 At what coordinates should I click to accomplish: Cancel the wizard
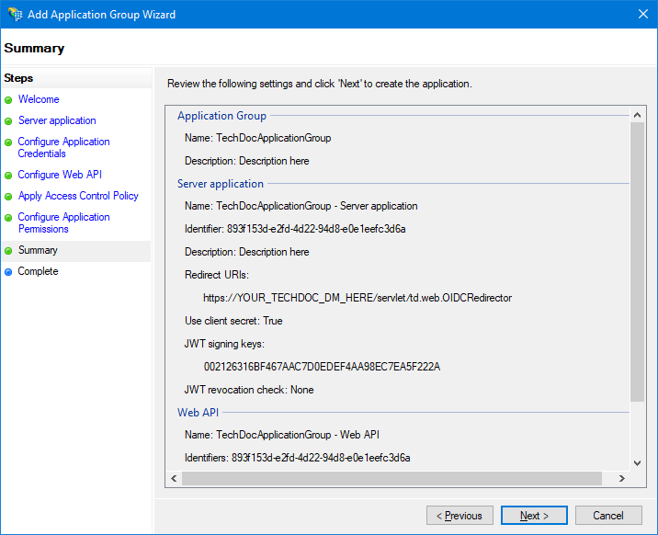point(608,516)
